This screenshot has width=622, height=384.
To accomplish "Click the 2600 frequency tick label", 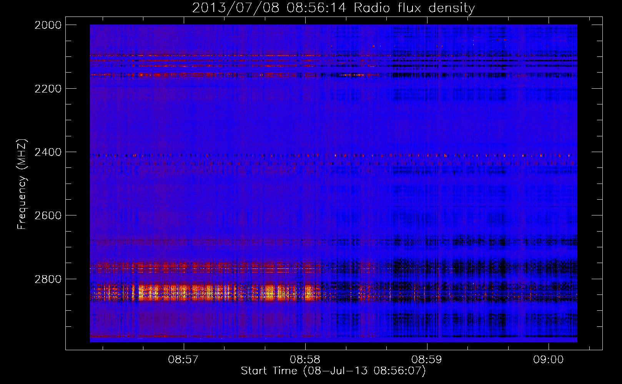I will tap(48, 215).
